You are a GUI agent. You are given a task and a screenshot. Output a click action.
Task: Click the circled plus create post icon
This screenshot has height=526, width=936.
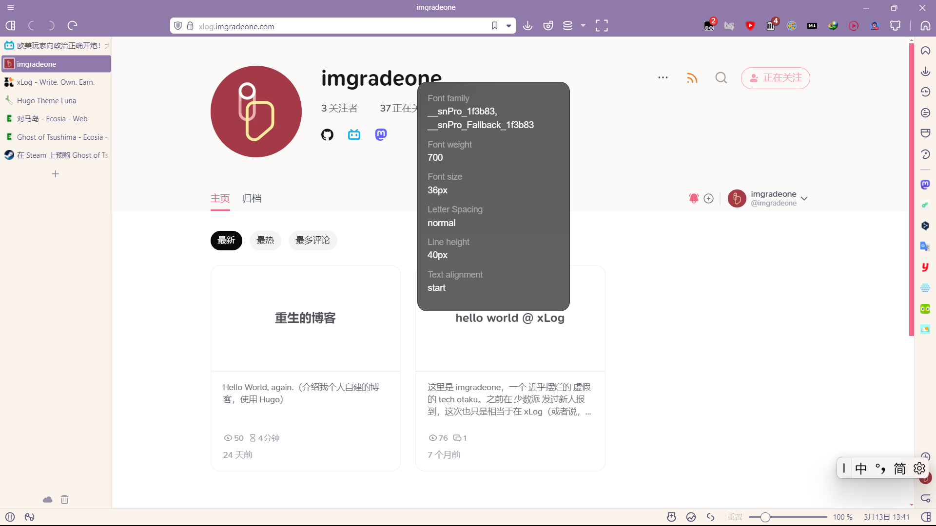[709, 199]
